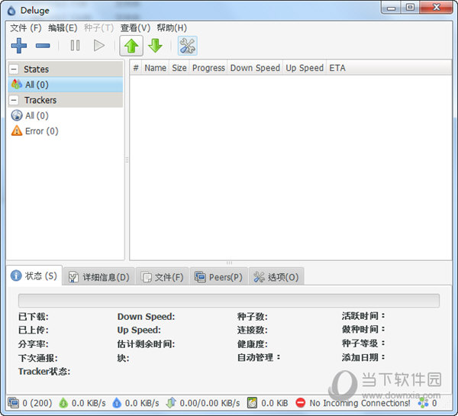Viewport: 458px width, 416px height.
Task: Click the blue plus Add Torrent icon
Action: tap(19, 46)
